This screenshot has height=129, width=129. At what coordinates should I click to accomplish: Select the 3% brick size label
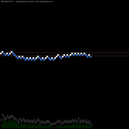[x=13, y=2]
